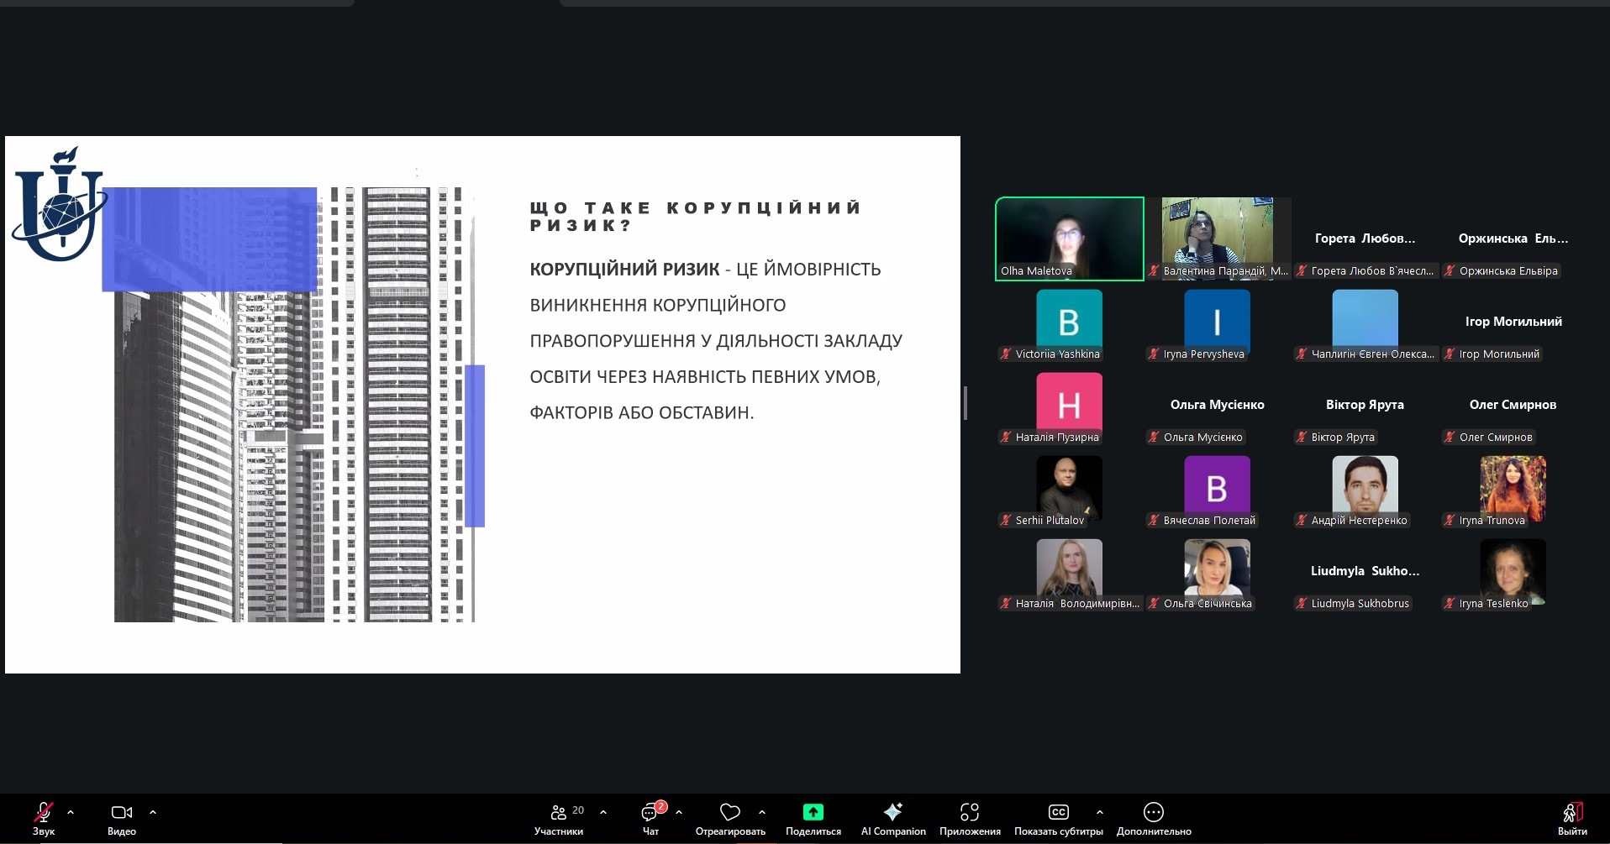This screenshot has width=1610, height=844.
Task: Select Serhii Plutalov's participant thumbnail
Action: [x=1069, y=488]
